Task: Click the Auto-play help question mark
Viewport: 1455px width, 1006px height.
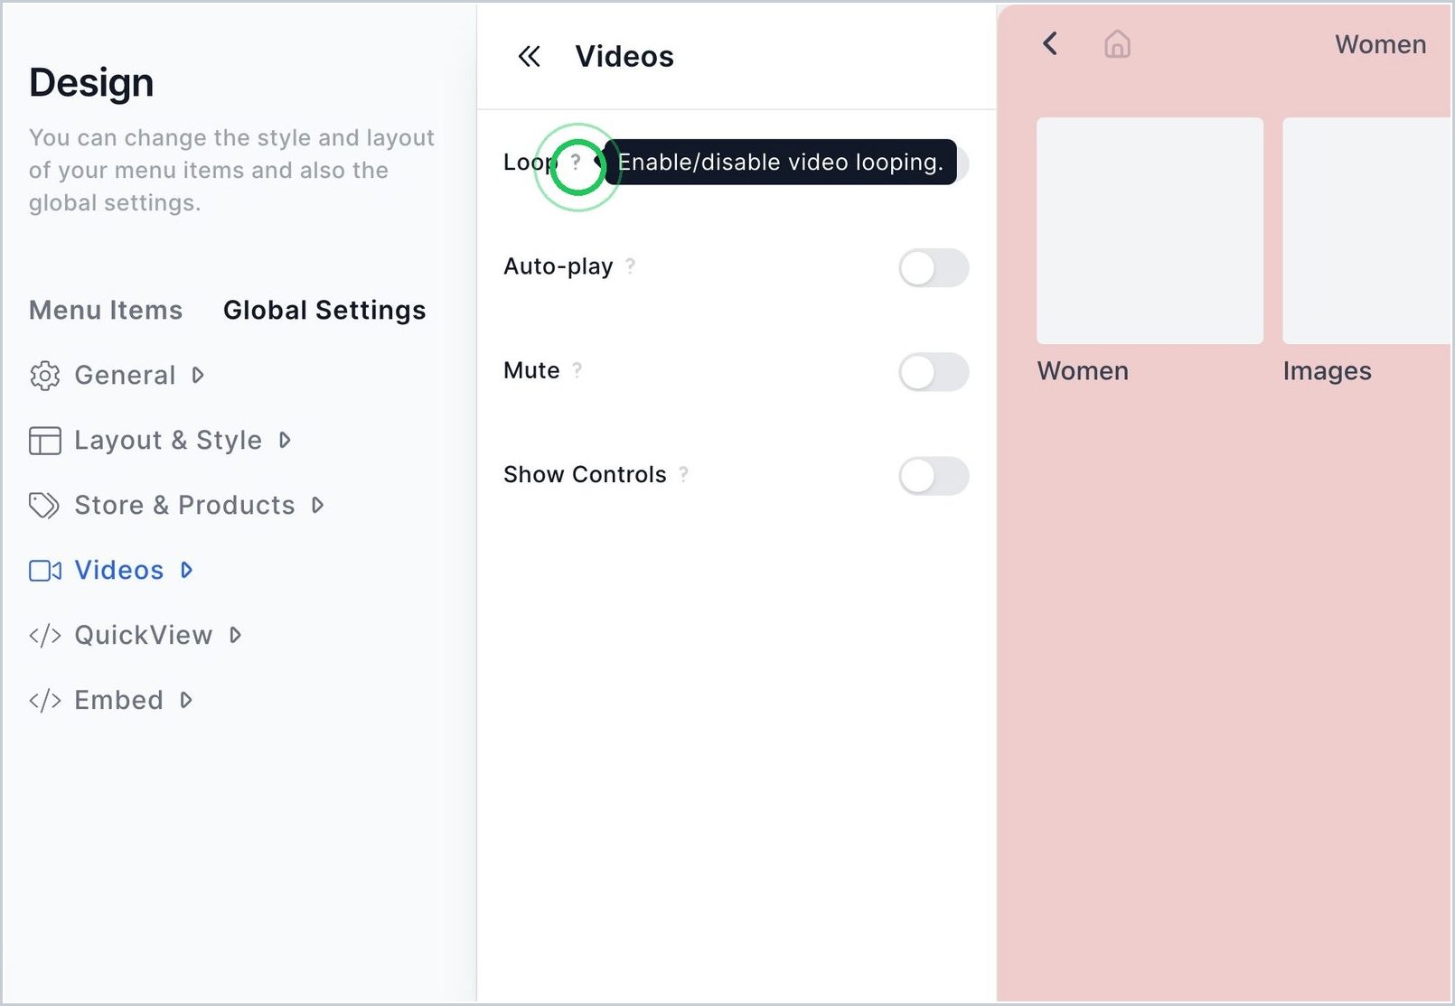Action: point(630,266)
